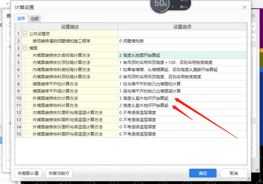Click 恢复默认值 button
The width and height of the screenshot is (263, 184).
pyautogui.click(x=28, y=173)
